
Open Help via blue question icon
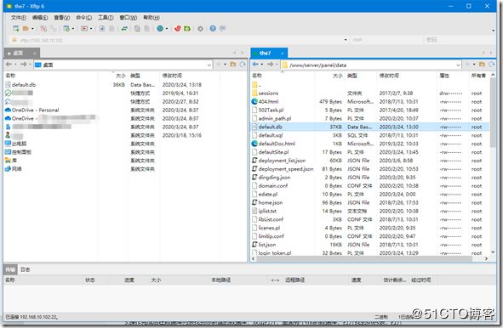213,29
